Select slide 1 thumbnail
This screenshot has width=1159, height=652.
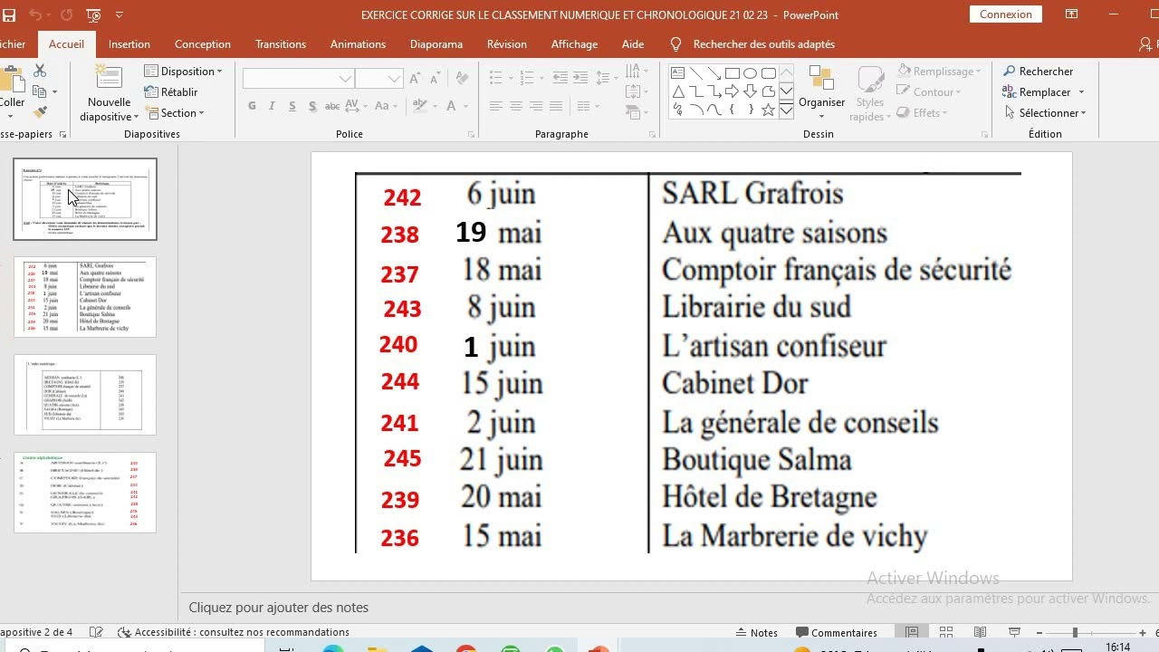(x=85, y=199)
